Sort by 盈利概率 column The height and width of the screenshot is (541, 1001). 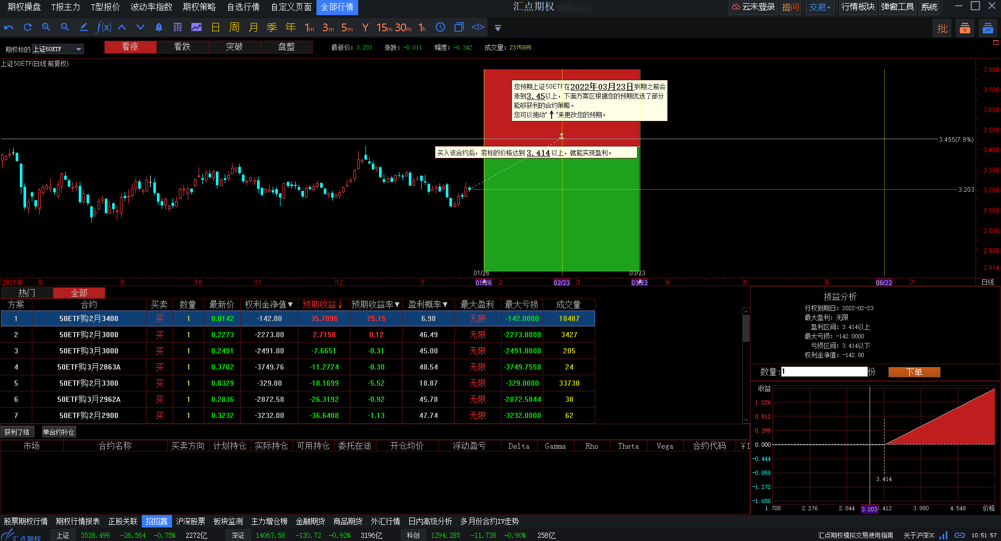click(428, 304)
